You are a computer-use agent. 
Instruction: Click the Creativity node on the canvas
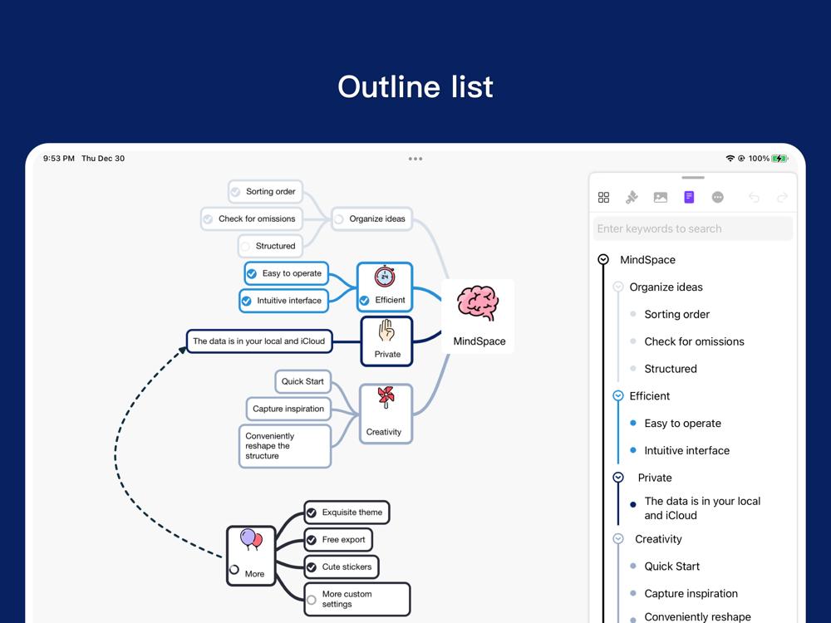386,414
